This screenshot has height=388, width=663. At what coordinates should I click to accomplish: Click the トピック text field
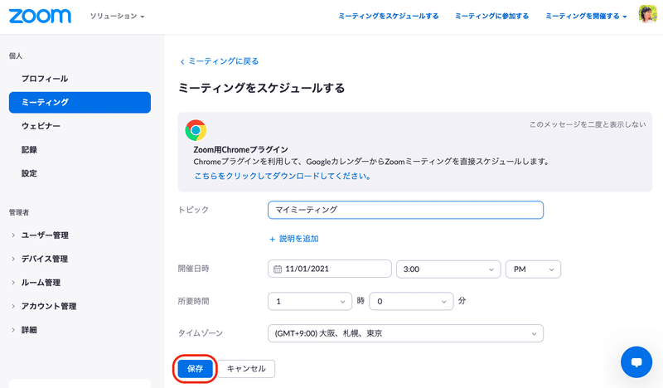click(x=405, y=210)
